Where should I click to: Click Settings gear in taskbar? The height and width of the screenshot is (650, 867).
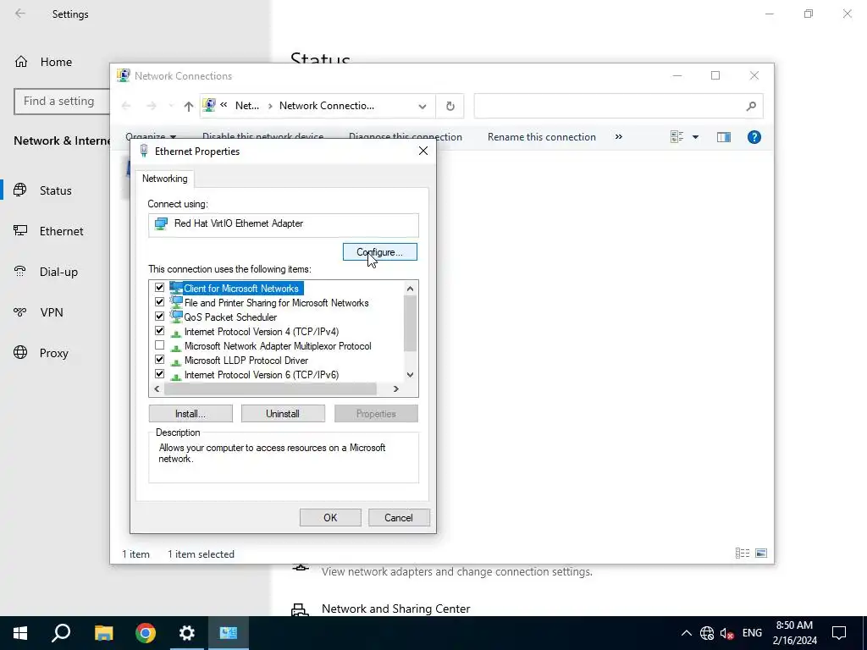coord(187,633)
